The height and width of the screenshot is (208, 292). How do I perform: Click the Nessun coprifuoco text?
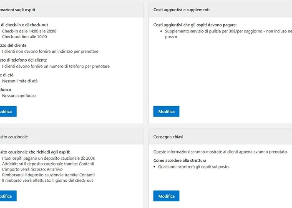(19, 96)
